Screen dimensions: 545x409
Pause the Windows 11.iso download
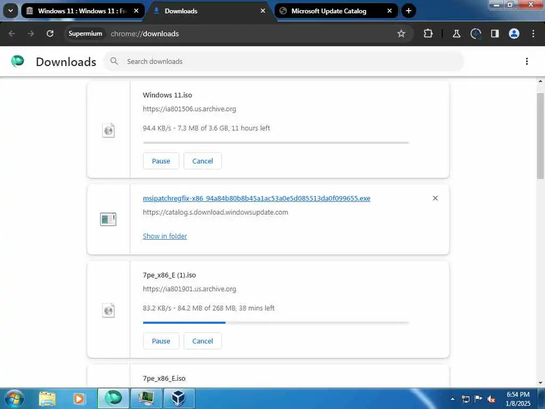pyautogui.click(x=161, y=161)
